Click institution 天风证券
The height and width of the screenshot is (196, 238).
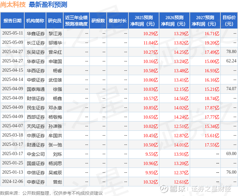pyautogui.click(x=36, y=126)
